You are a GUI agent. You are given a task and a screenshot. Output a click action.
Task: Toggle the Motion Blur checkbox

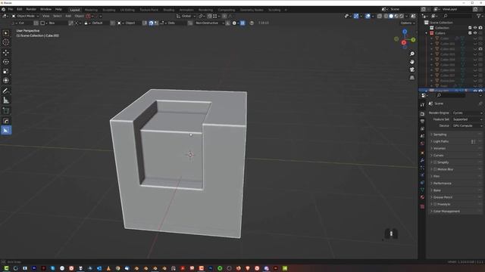coord(435,169)
